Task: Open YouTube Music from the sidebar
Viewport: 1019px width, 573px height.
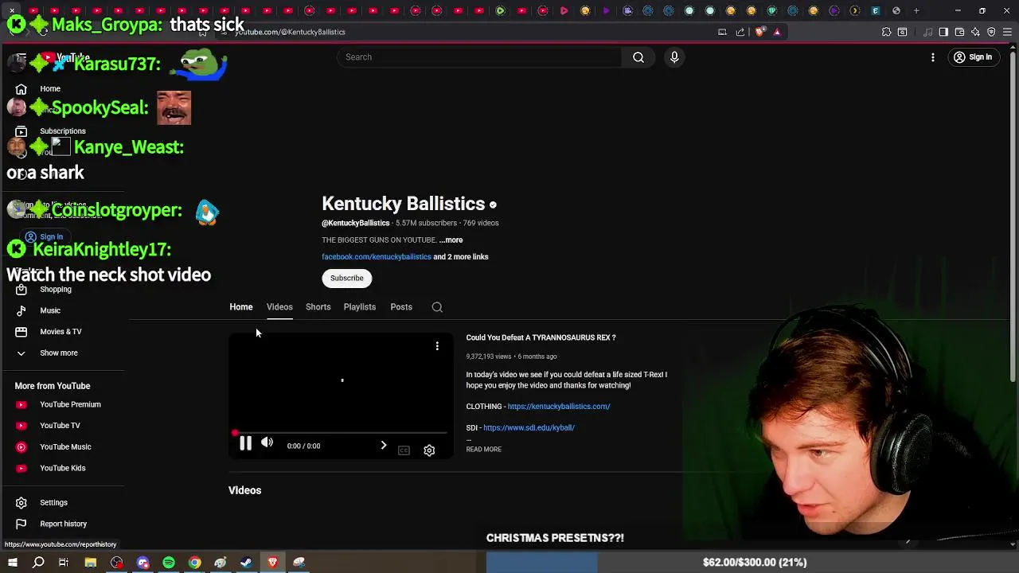Action: (x=64, y=447)
